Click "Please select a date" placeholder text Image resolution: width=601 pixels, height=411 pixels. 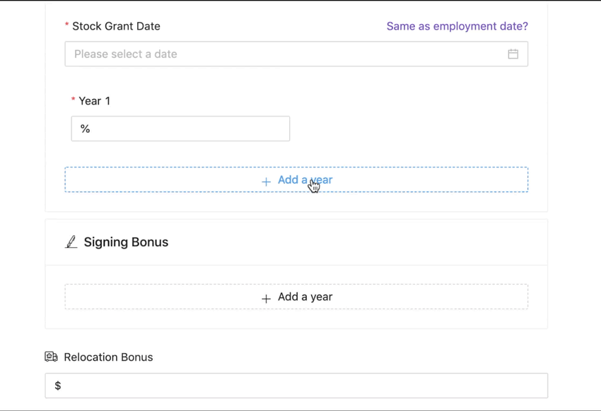[x=126, y=54]
